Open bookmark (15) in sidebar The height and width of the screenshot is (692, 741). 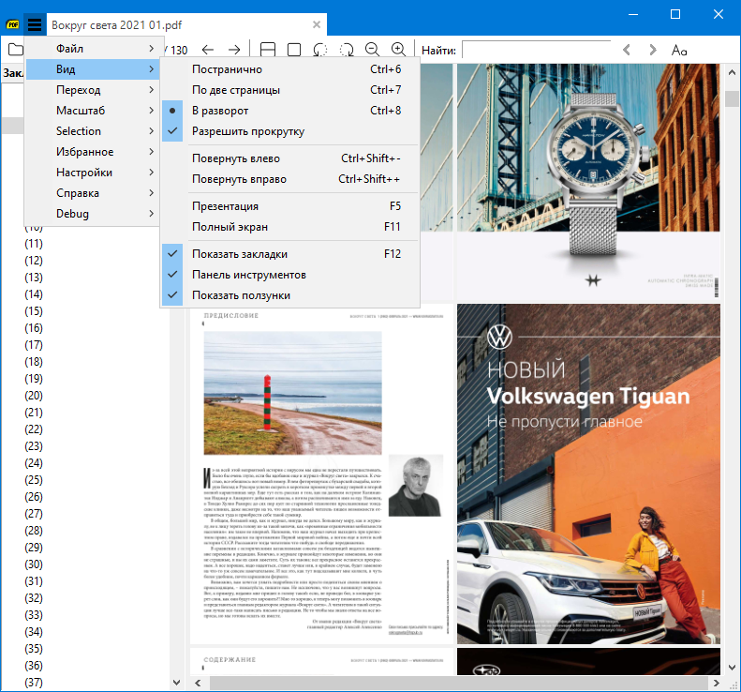pos(34,311)
